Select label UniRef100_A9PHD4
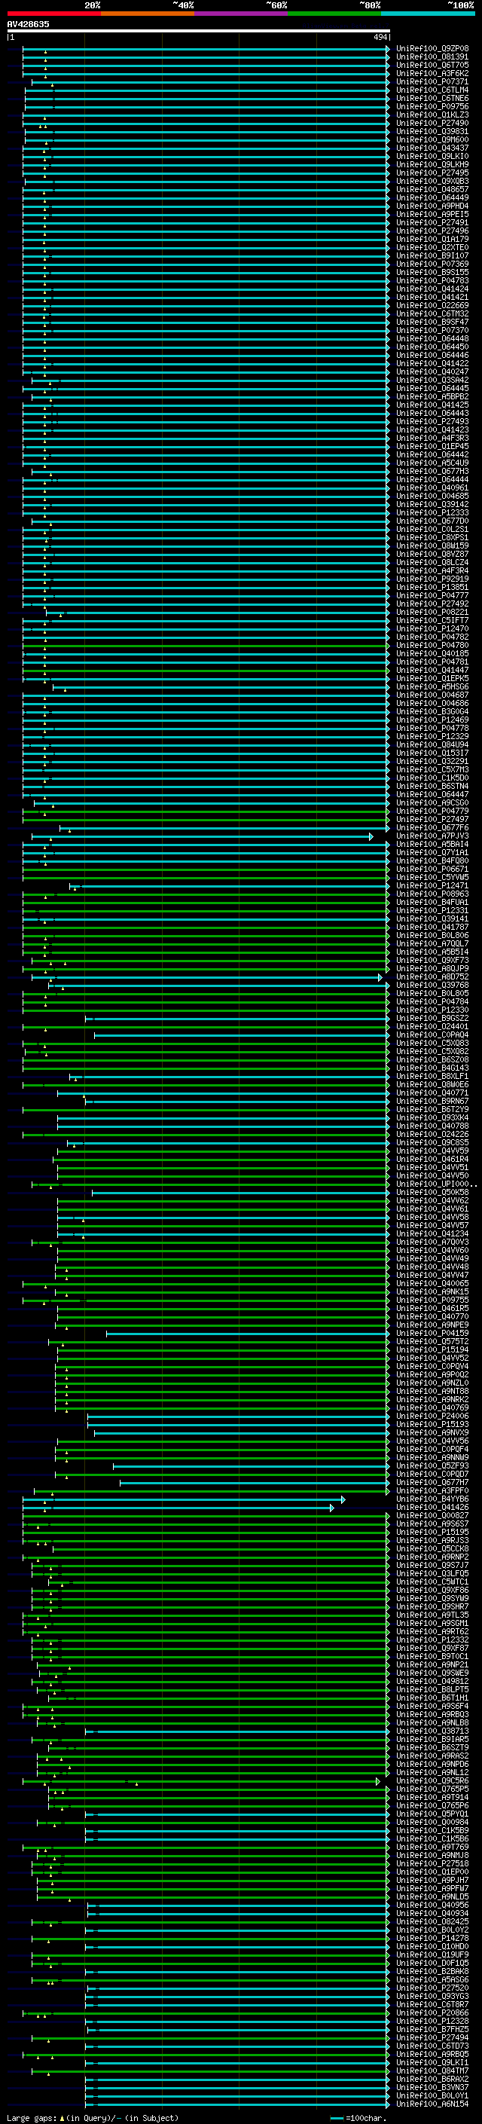The image size is (482, 2124). 432,206
